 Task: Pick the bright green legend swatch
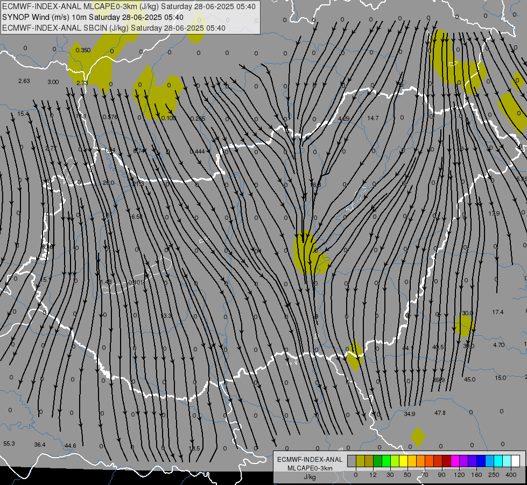[x=386, y=461]
